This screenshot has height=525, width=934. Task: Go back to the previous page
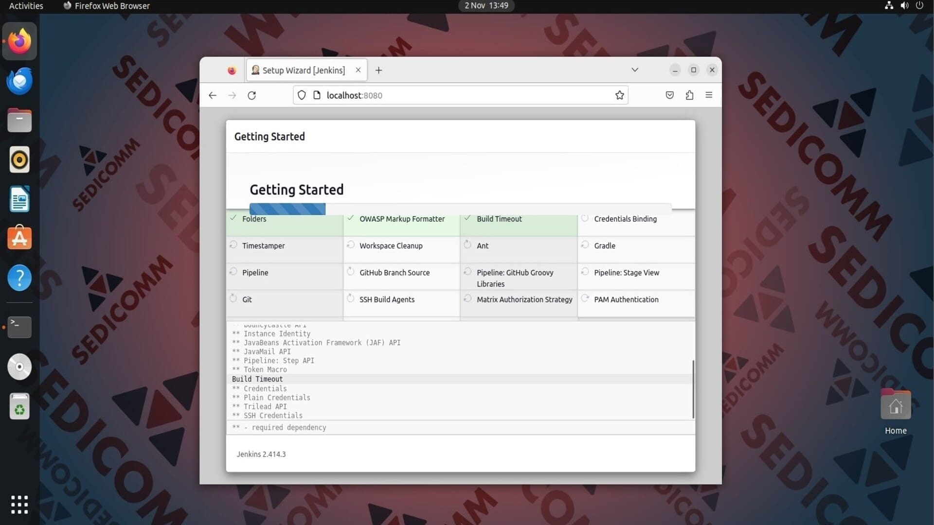point(213,95)
